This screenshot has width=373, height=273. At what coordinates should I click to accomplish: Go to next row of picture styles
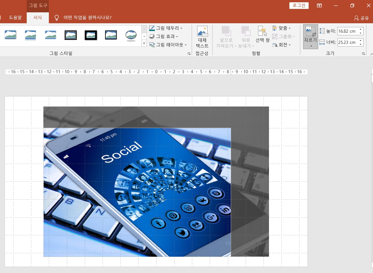pos(144,36)
